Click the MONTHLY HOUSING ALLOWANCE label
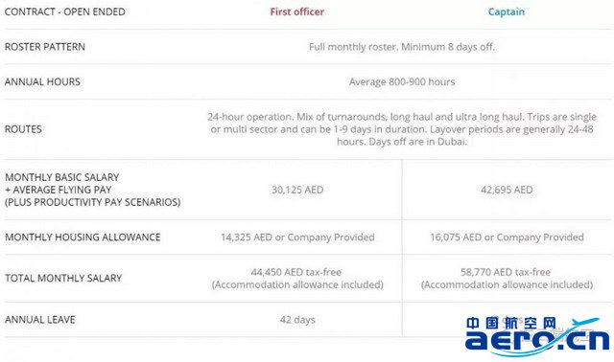 point(83,238)
